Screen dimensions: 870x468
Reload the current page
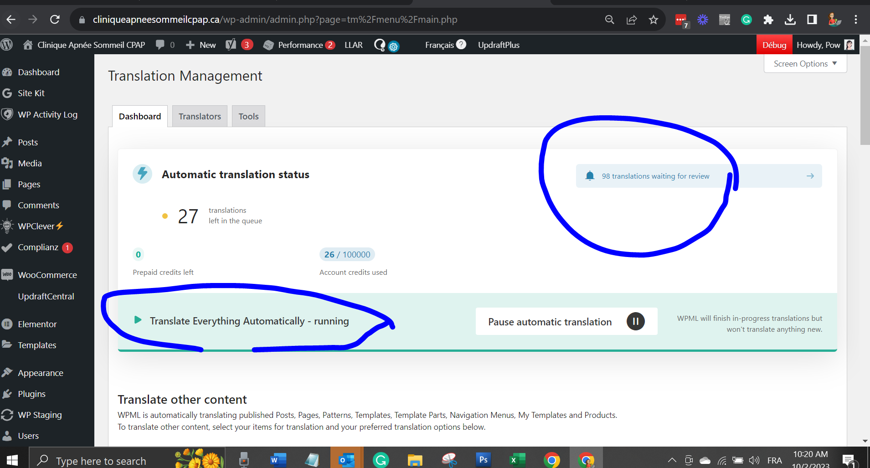pyautogui.click(x=55, y=20)
